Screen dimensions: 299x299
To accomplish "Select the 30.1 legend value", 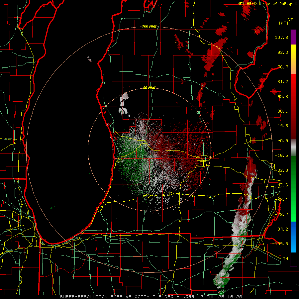I will pos(283,111).
